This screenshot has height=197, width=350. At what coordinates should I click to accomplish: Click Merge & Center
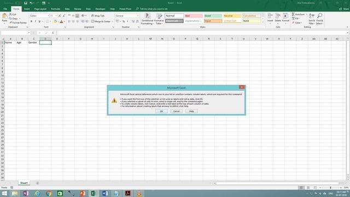(x=101, y=21)
